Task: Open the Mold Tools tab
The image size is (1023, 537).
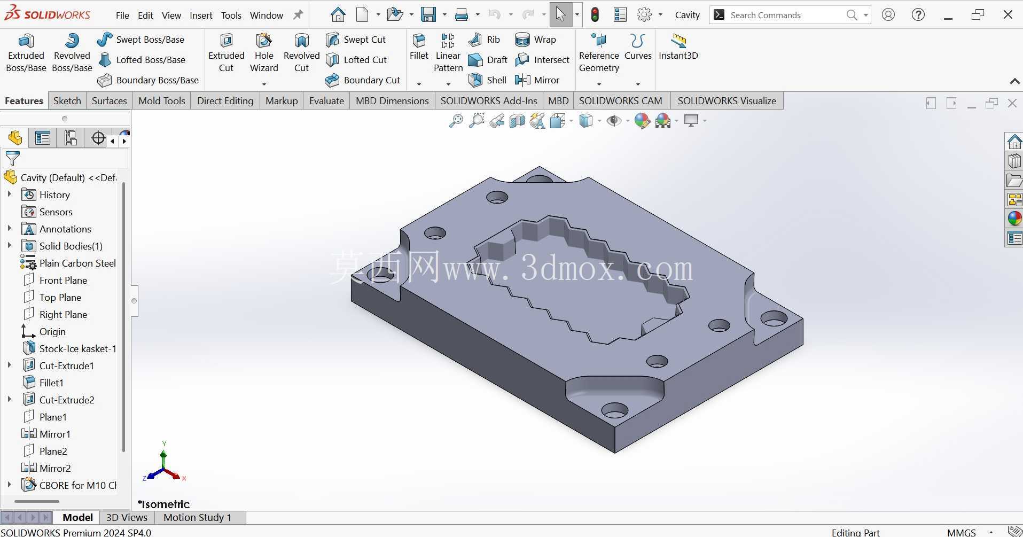Action: click(162, 101)
